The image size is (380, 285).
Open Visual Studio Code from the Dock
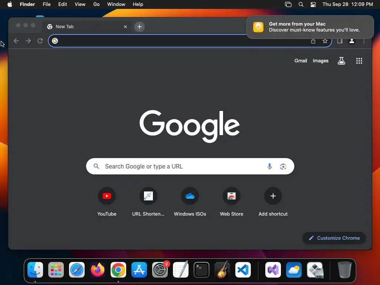tap(243, 270)
